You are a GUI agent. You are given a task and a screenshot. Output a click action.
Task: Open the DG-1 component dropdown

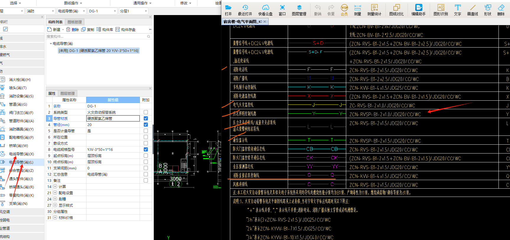[103, 11]
